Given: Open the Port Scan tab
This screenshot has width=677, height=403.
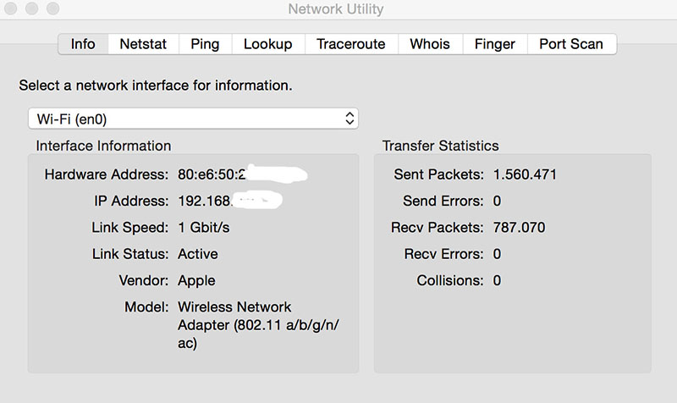Looking at the screenshot, I should tap(571, 44).
